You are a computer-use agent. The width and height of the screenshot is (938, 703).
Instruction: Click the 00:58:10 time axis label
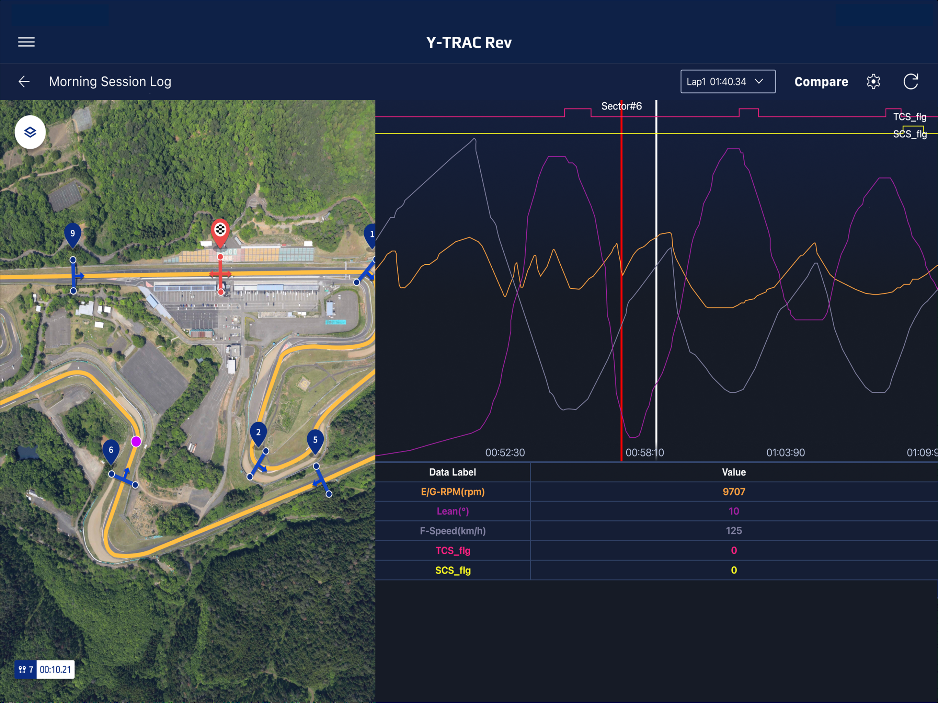644,452
